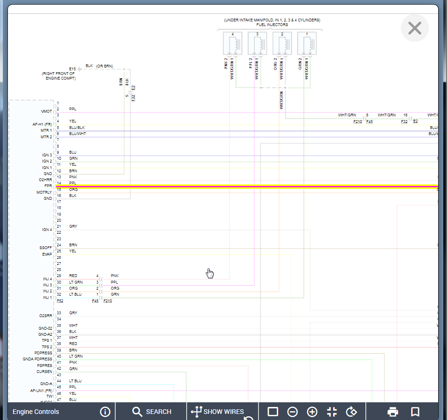
Task: Click the AF-UN1 (FR) pin label
Action: (42, 391)
